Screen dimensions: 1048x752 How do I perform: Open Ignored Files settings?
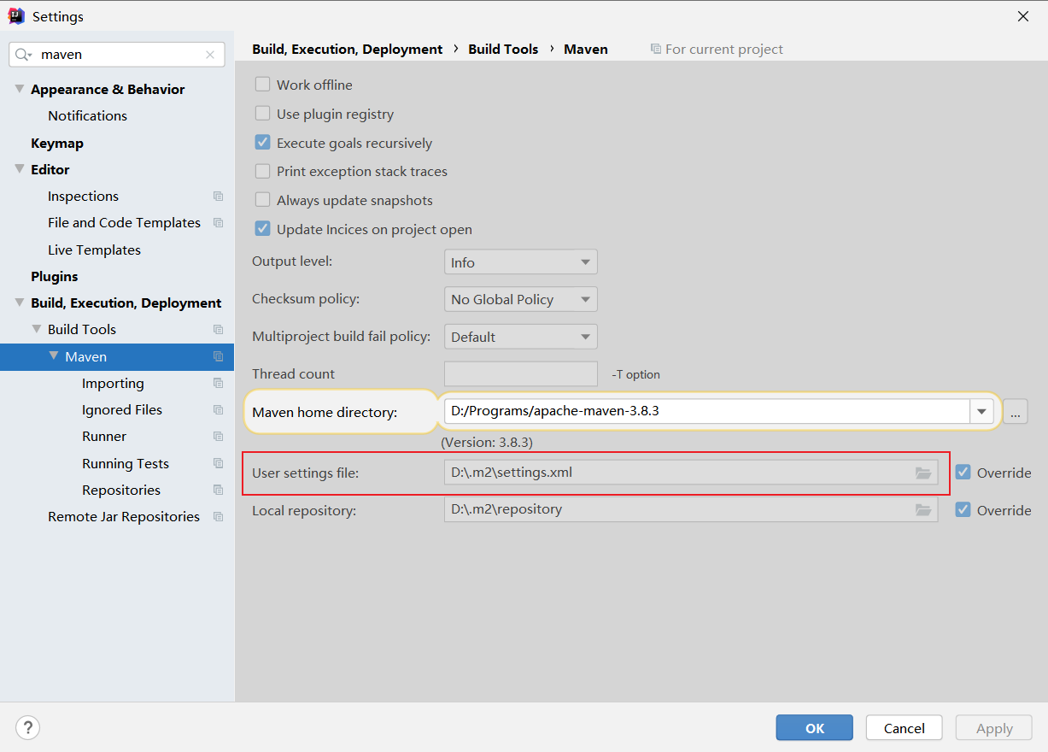(122, 410)
